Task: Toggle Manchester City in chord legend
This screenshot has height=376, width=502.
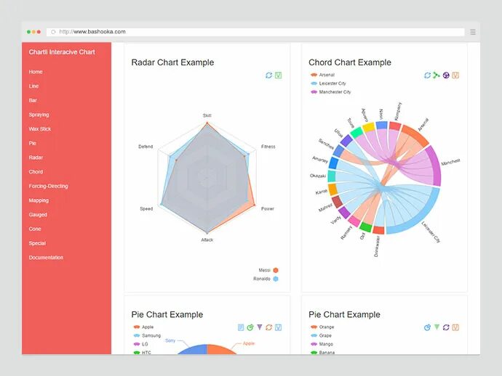Action: 331,92
